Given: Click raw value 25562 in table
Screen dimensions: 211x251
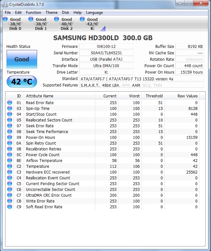Looking at the screenshot, I should [x=192, y=172].
